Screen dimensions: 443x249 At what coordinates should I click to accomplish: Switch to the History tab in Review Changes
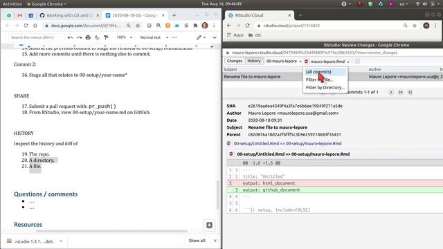(x=254, y=61)
